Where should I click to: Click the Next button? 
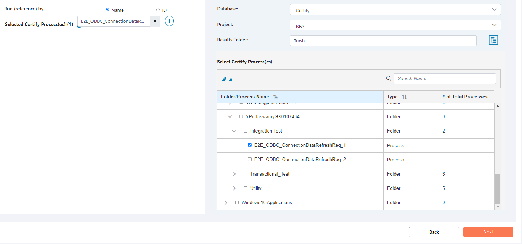pos(488,232)
